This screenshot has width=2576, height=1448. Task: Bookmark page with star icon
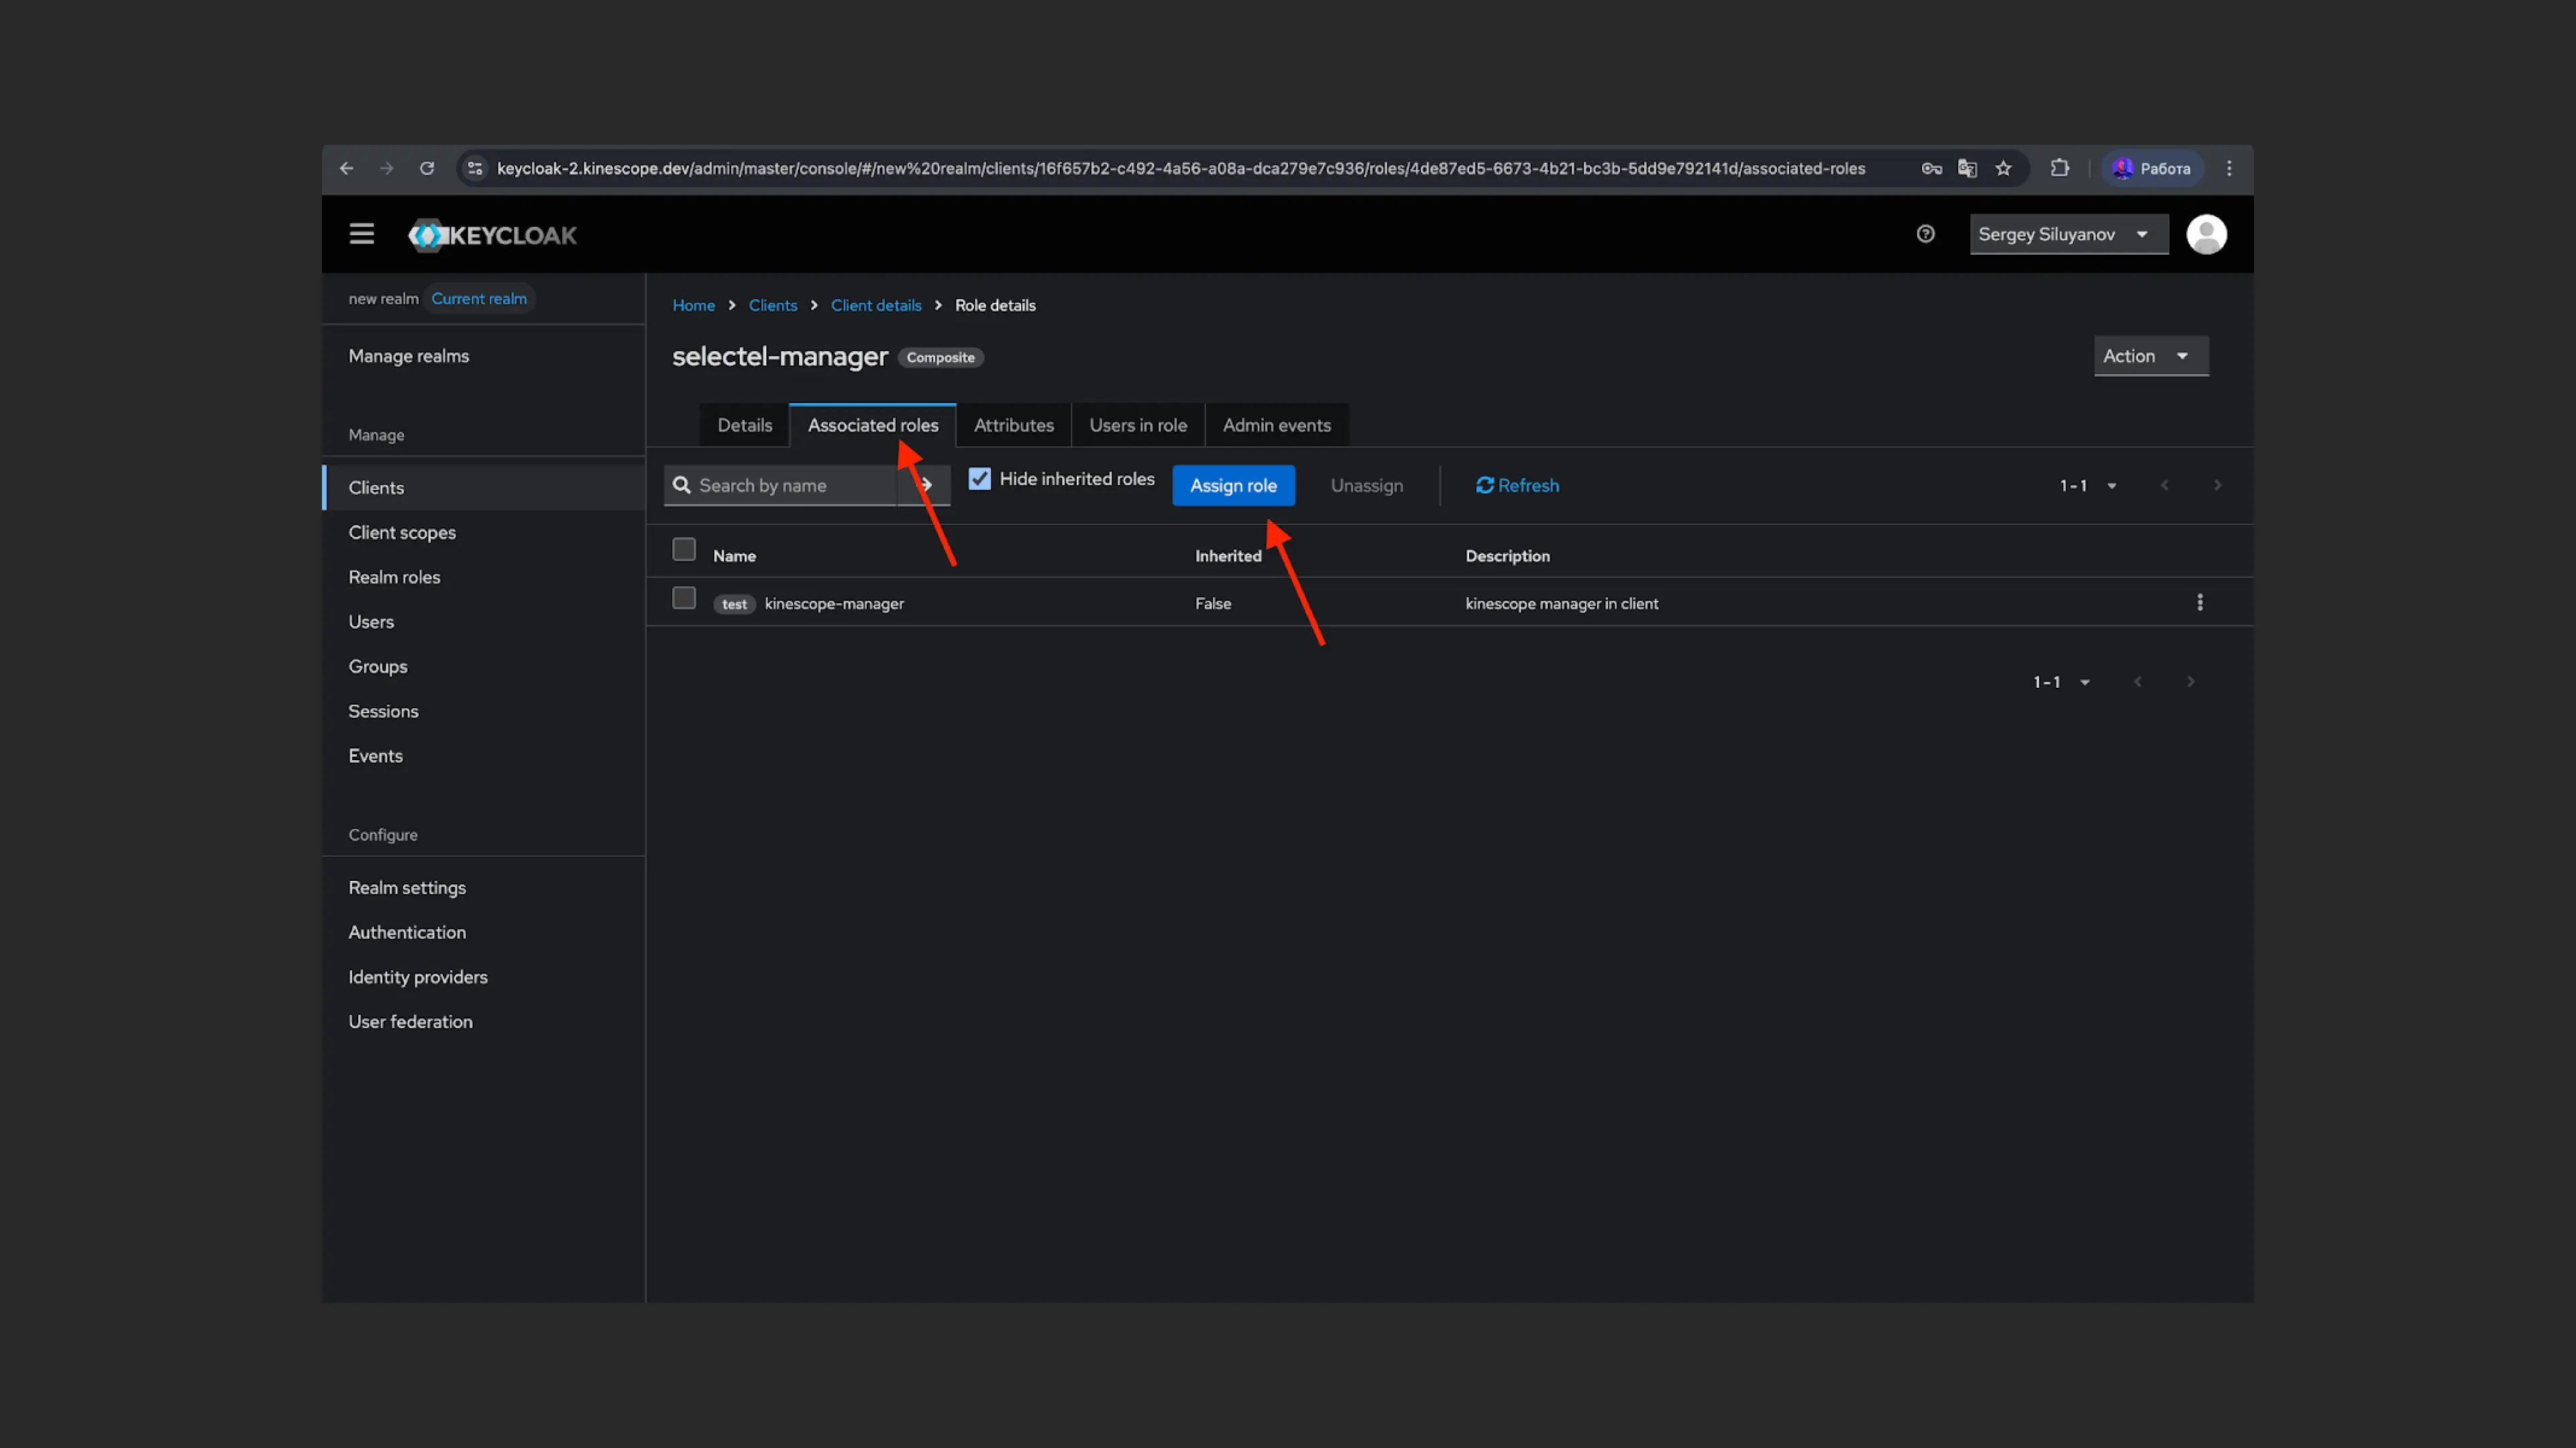pyautogui.click(x=2003, y=168)
